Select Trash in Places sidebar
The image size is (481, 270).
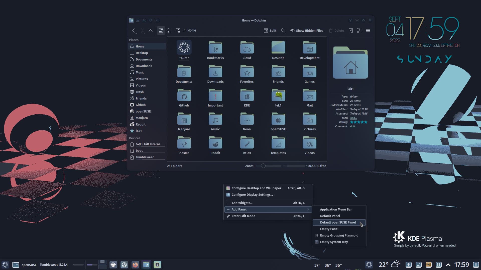point(147,92)
